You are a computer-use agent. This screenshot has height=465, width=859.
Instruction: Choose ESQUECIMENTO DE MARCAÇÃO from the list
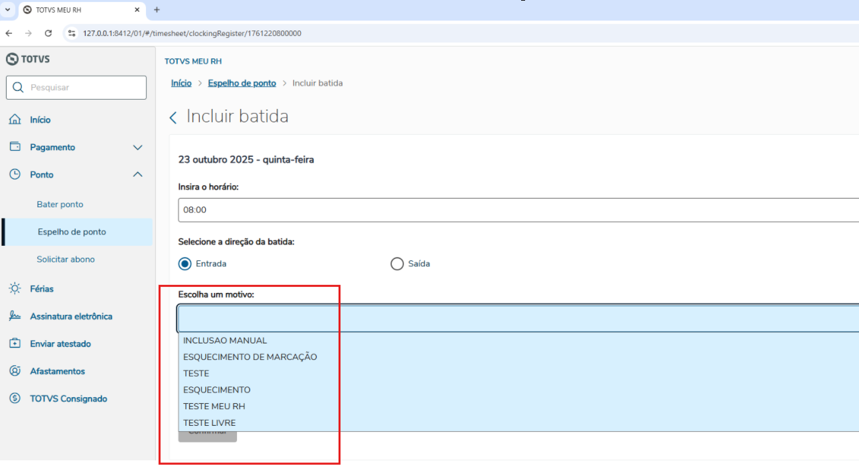point(518,357)
